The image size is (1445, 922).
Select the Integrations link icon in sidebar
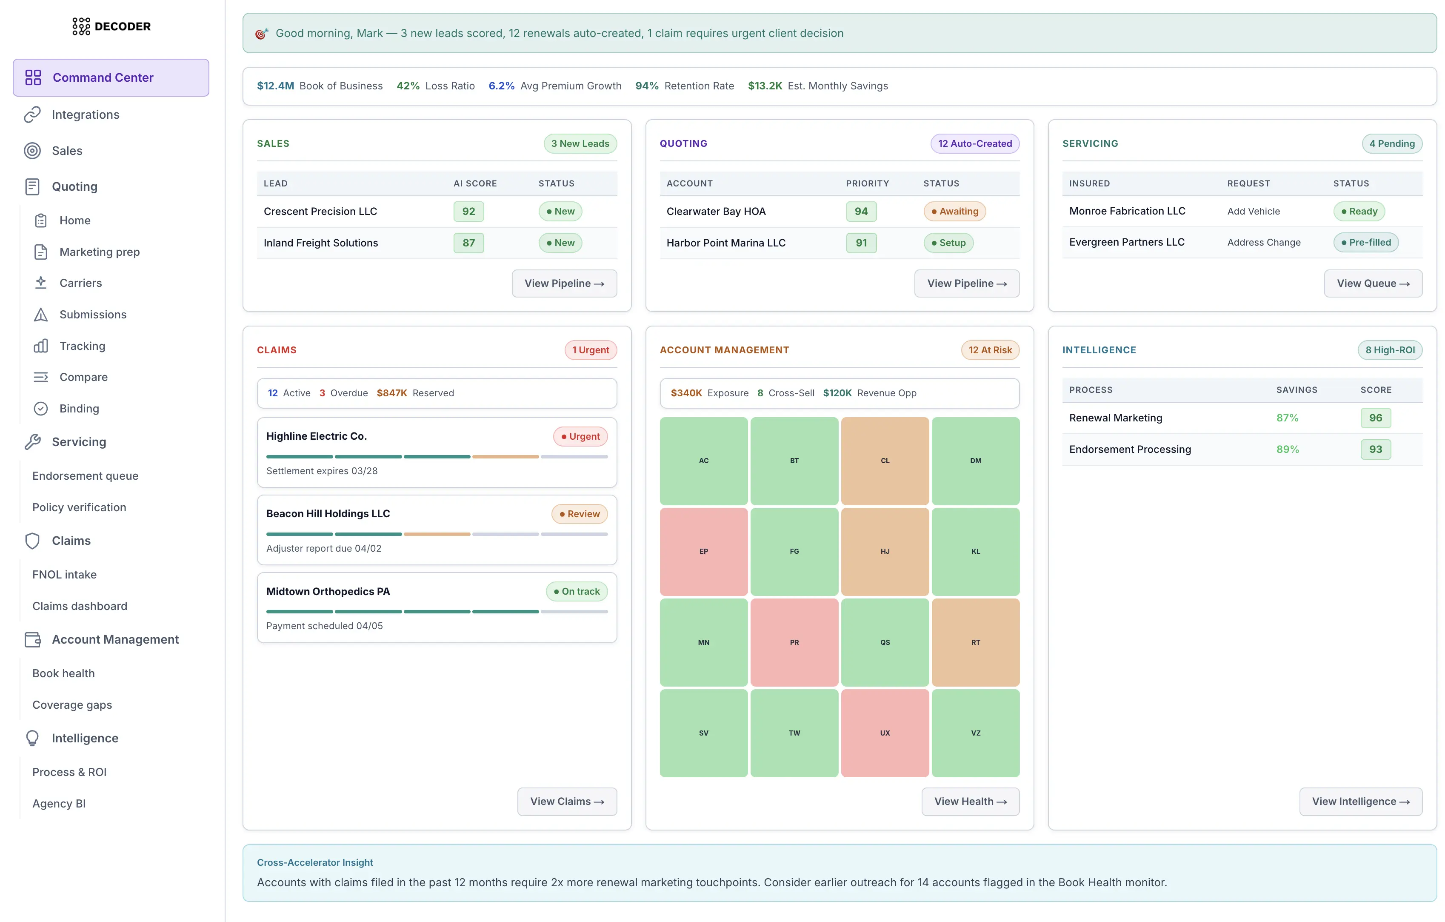coord(32,114)
